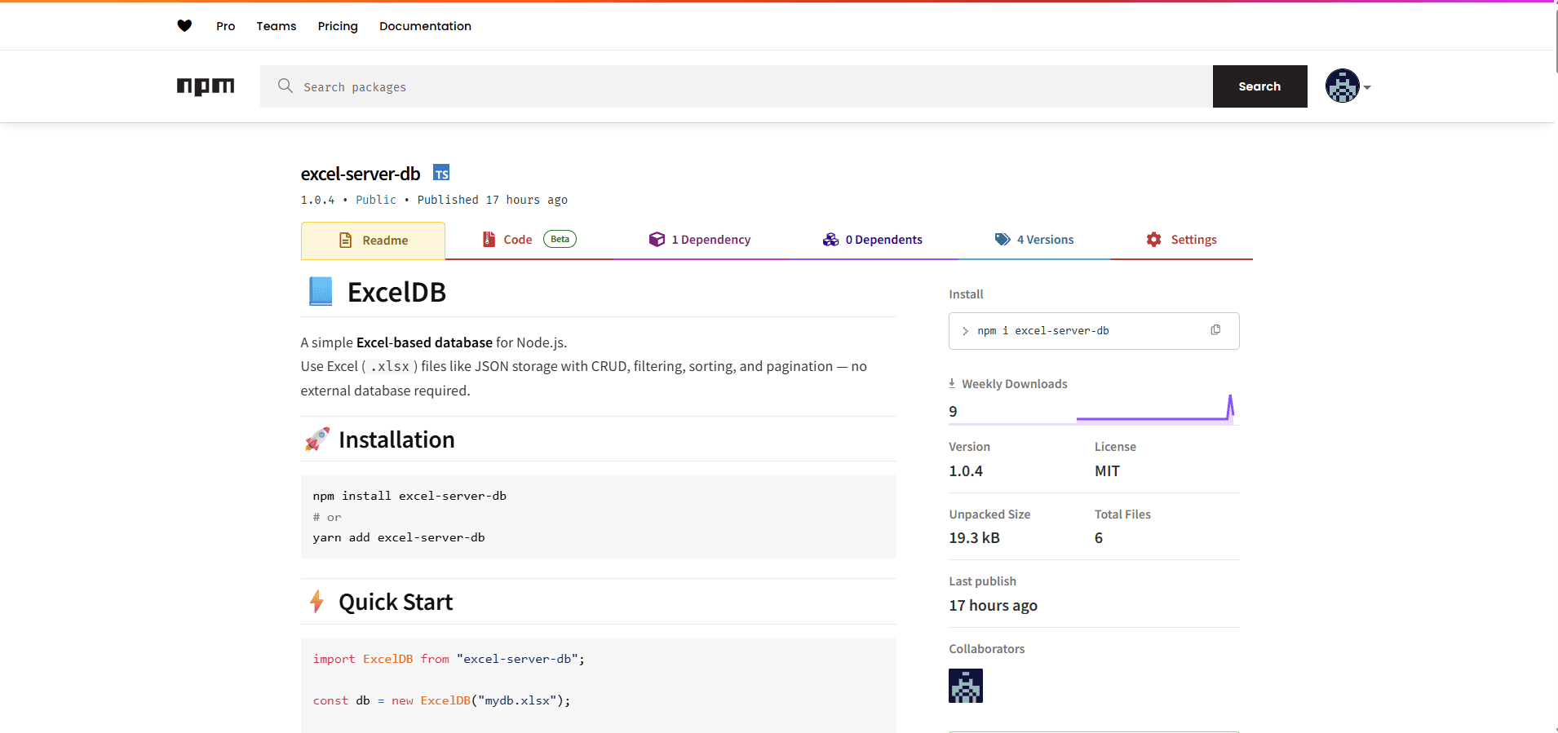Show the 4 Versions tab
Image resolution: width=1558 pixels, height=733 pixels.
click(1034, 240)
